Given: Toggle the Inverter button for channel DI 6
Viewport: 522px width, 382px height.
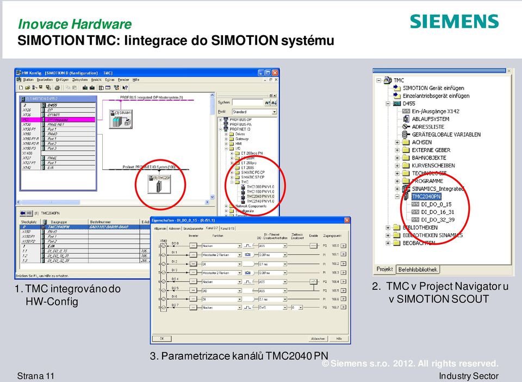Looking at the screenshot, I should pos(194,300).
